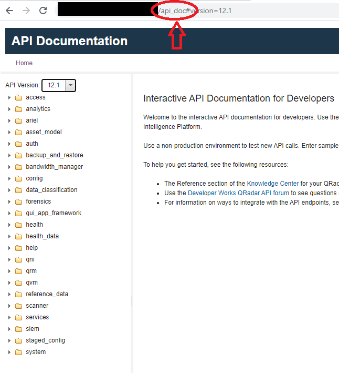
Task: Click the analytics folder icon
Action: pos(18,109)
